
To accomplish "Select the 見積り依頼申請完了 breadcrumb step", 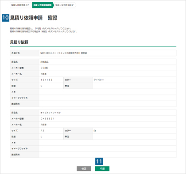I will pyautogui.click(x=65, y=5).
